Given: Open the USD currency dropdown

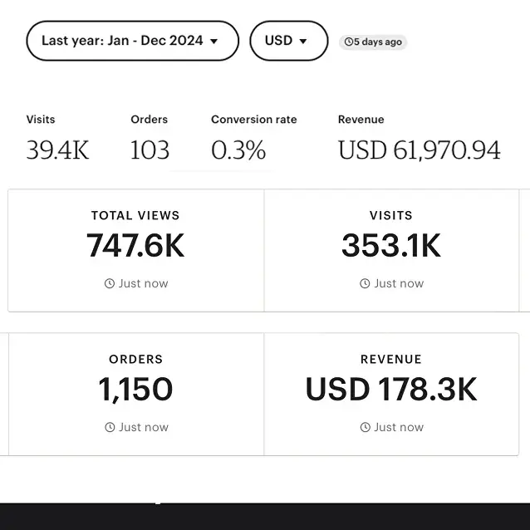Looking at the screenshot, I should (x=288, y=41).
